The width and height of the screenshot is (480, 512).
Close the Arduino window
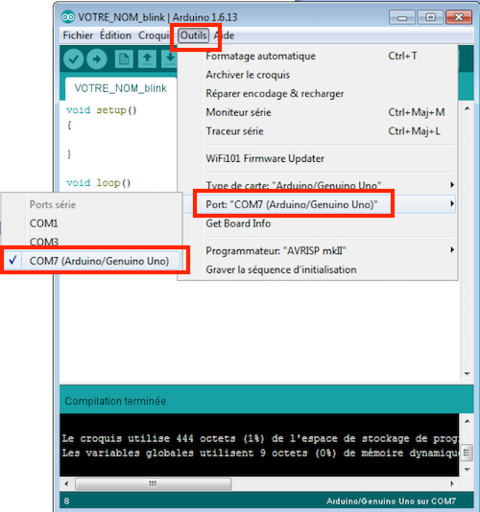point(459,17)
